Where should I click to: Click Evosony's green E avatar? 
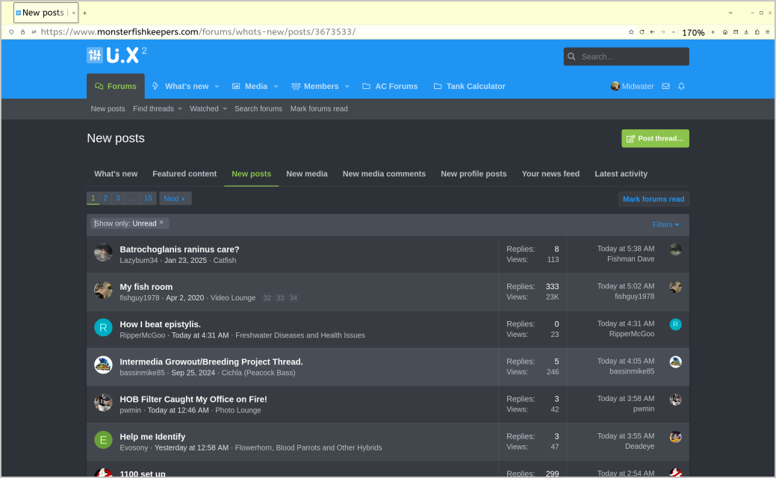point(103,439)
